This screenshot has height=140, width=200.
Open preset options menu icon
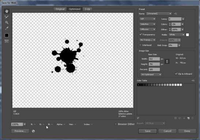[176, 13]
